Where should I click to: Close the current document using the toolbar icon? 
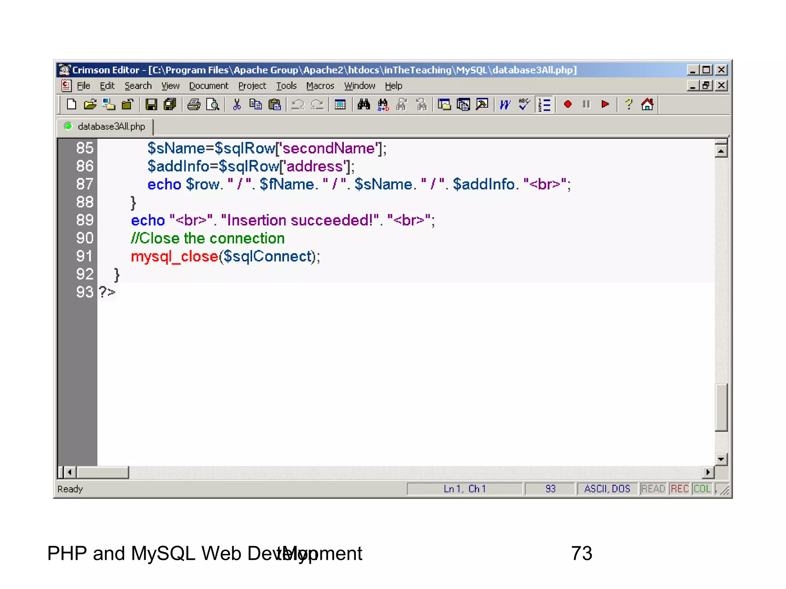127,105
